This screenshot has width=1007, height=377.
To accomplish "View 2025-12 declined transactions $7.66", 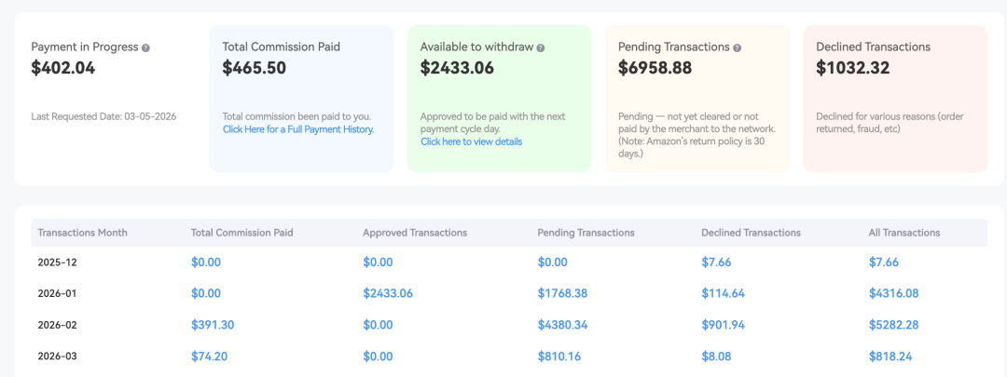I will [x=716, y=263].
